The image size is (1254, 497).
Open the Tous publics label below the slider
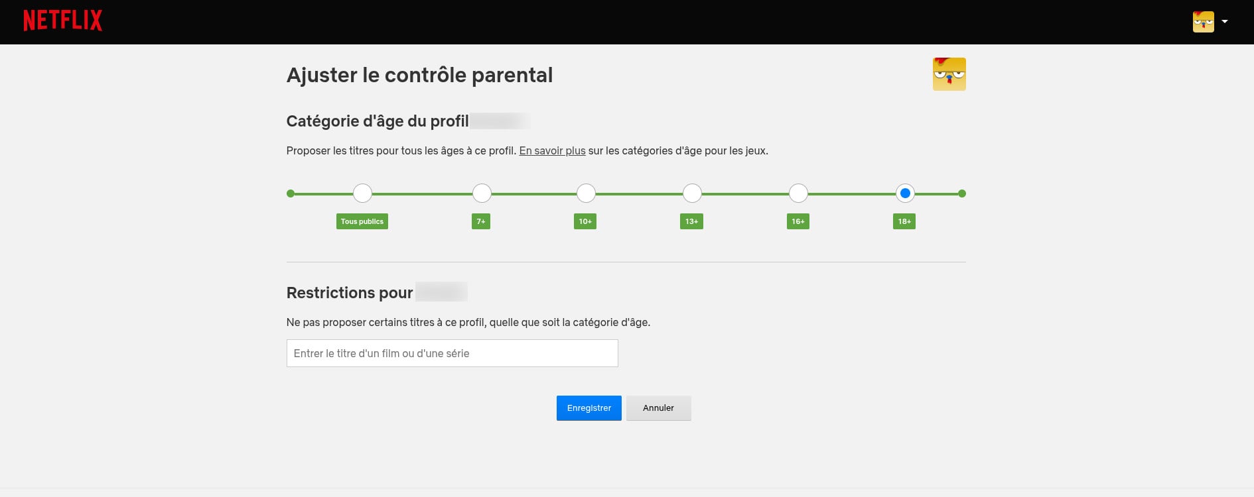362,221
